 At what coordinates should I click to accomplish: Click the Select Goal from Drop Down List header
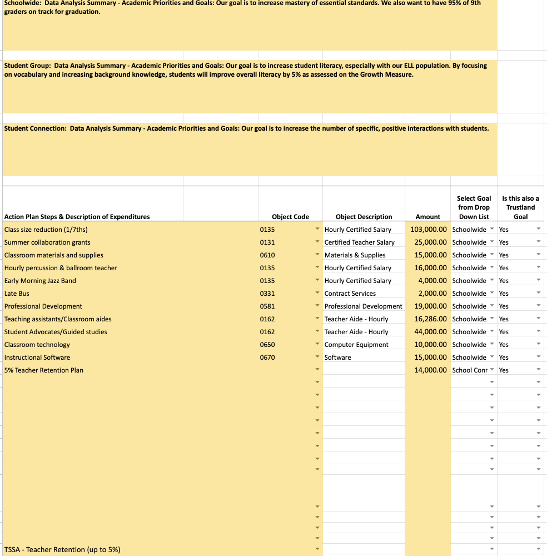[474, 207]
